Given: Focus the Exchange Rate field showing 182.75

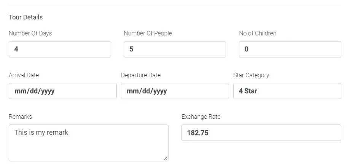Looking at the screenshot, I should point(261,132).
